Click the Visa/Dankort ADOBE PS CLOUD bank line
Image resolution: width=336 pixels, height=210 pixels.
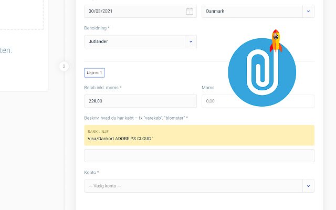pos(199,135)
